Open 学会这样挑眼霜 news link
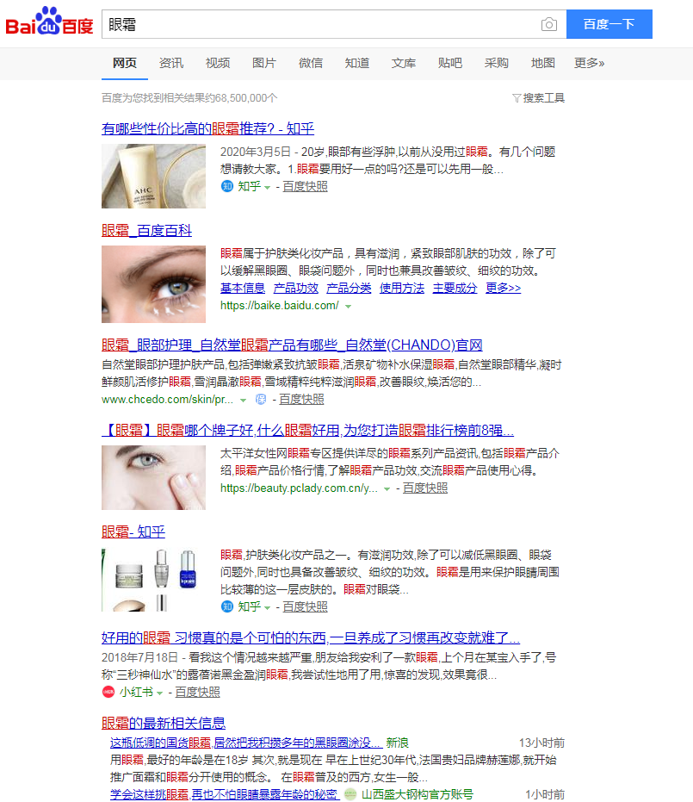693x802 pixels. [x=225, y=794]
